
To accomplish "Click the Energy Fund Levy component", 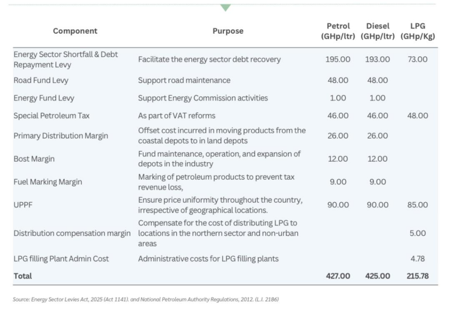I will tap(44, 98).
